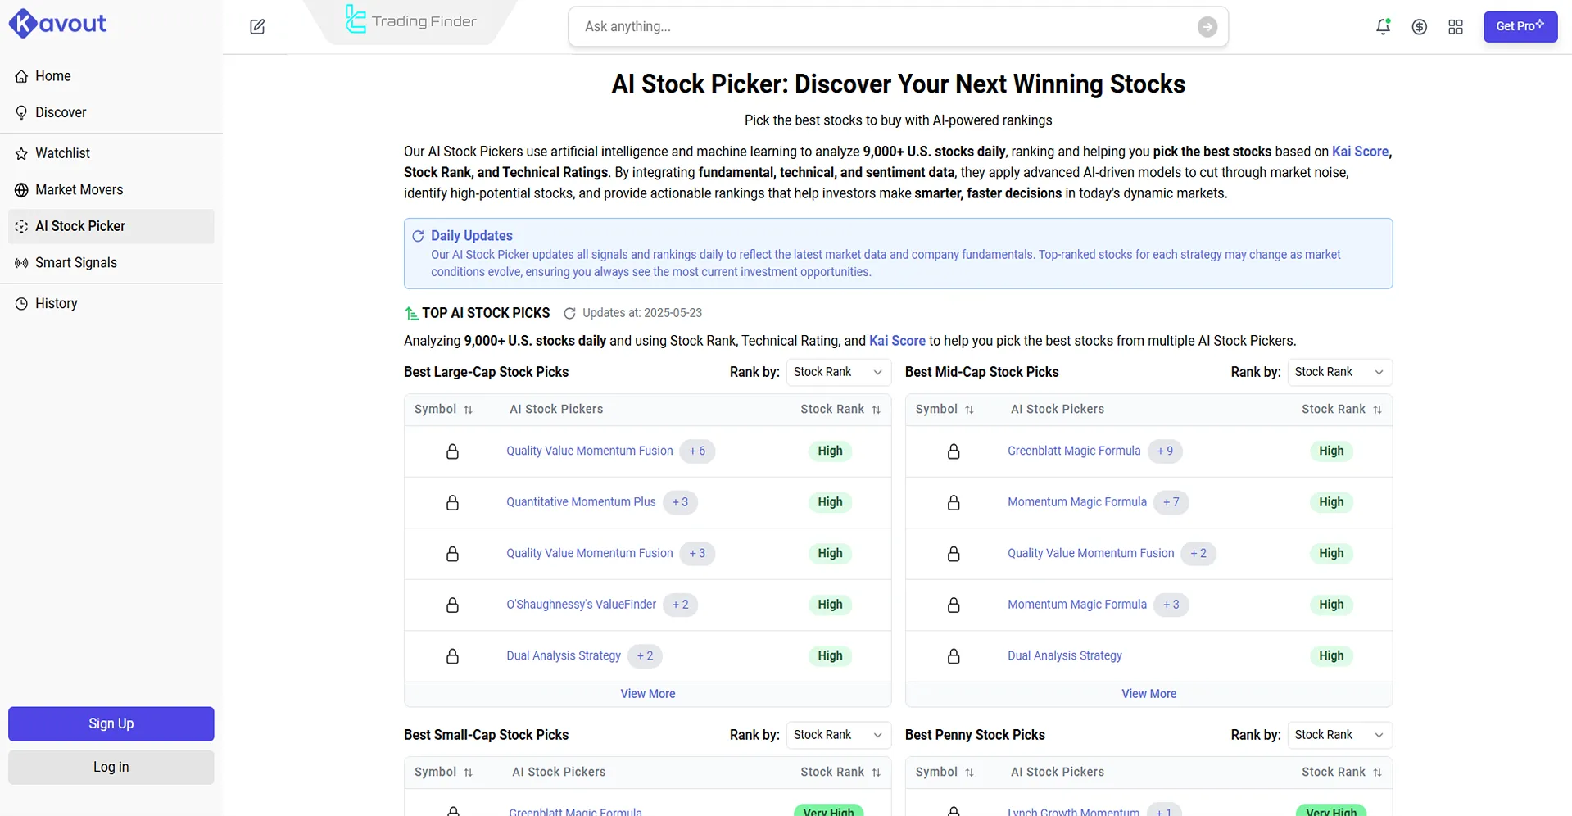Open the notifications bell

point(1383,26)
